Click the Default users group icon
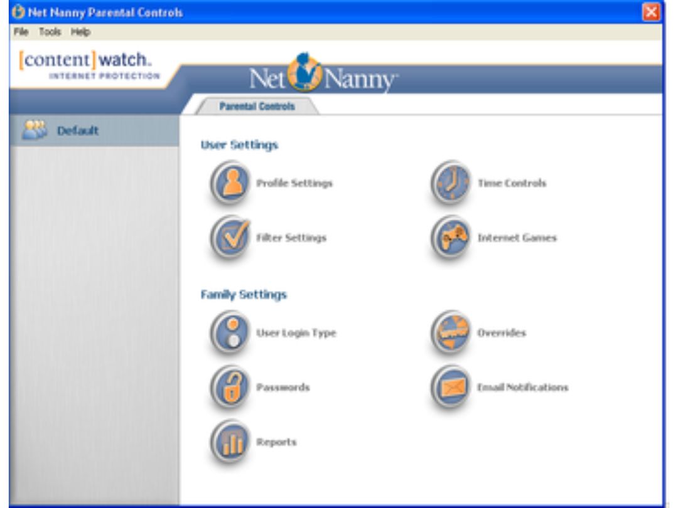The width and height of the screenshot is (678, 508). pyautogui.click(x=35, y=130)
